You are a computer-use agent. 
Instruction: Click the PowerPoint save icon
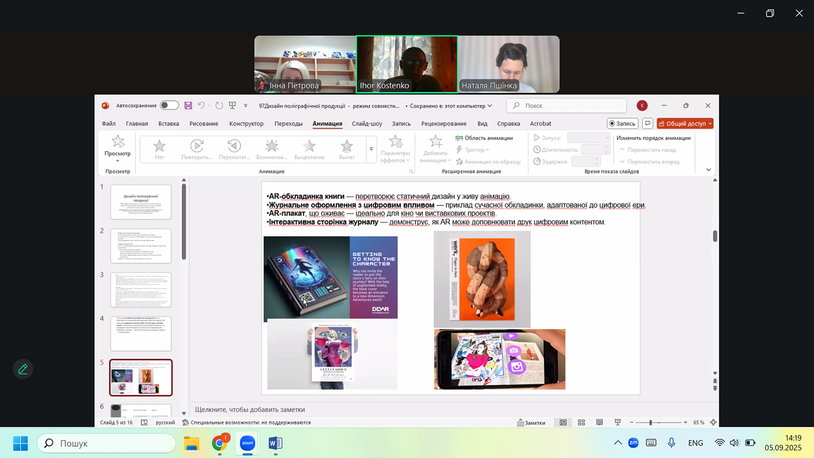[188, 105]
